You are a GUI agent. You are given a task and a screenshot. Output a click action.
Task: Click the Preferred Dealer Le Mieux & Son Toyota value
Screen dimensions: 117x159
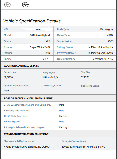[x=100, y=53]
